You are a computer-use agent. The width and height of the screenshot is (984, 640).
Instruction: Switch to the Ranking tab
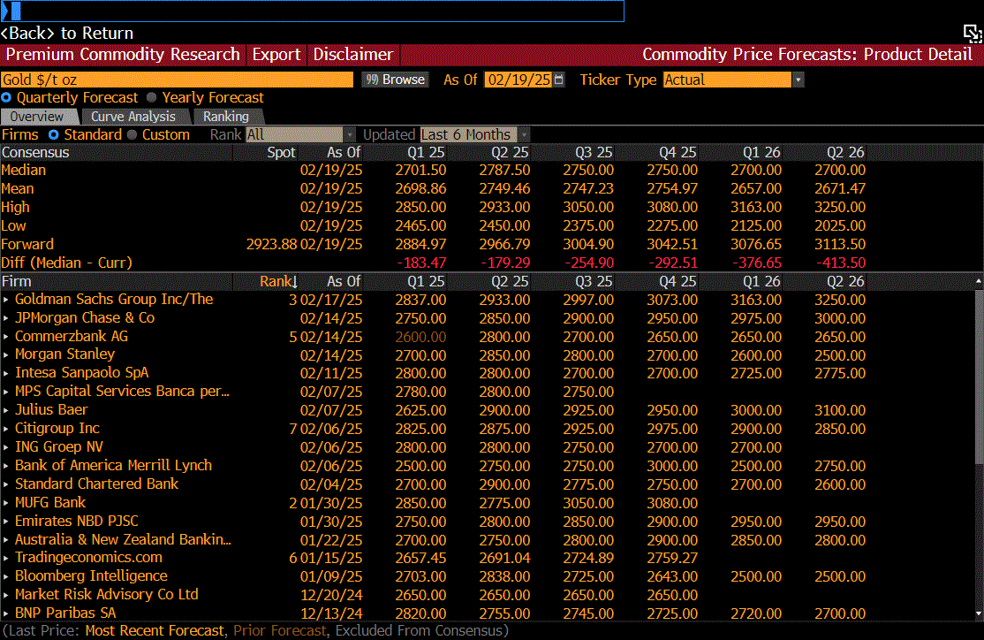[x=226, y=117]
